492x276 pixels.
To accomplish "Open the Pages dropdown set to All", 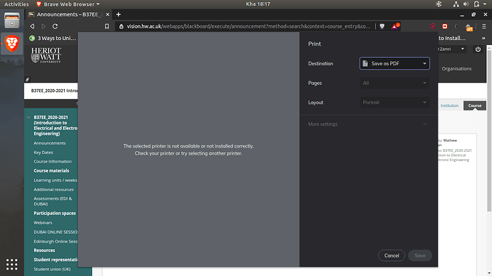I will [x=394, y=83].
